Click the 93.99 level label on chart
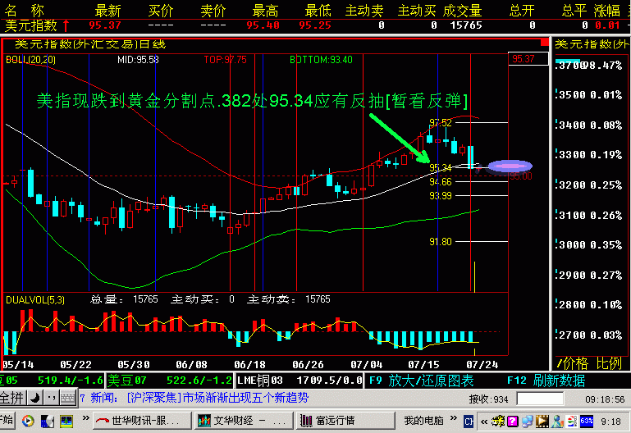The width and height of the screenshot is (631, 433). coord(441,196)
